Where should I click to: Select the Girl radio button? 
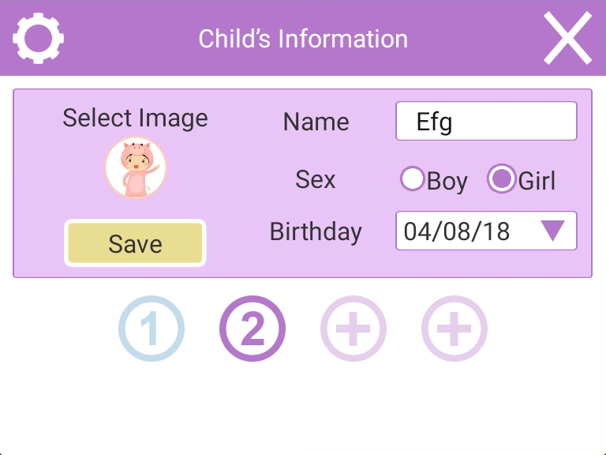click(501, 179)
